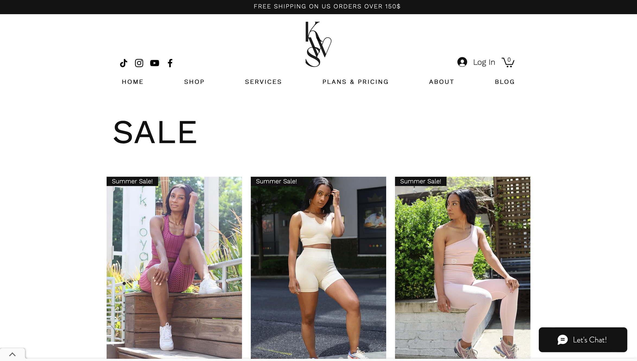Navigate to the ABOUT page
The height and width of the screenshot is (361, 637).
coord(441,82)
